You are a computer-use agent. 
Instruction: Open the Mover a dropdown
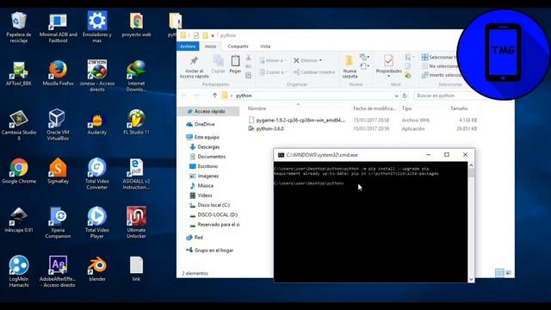pyautogui.click(x=273, y=60)
